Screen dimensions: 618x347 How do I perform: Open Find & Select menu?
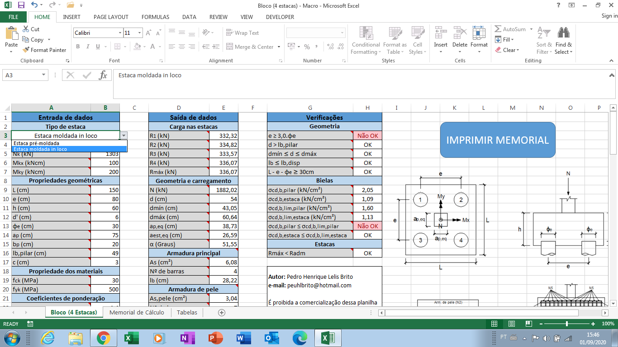[563, 40]
